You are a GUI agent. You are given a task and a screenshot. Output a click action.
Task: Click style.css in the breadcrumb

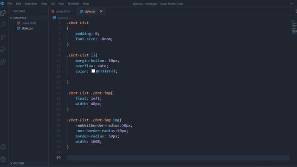click(x=63, y=18)
